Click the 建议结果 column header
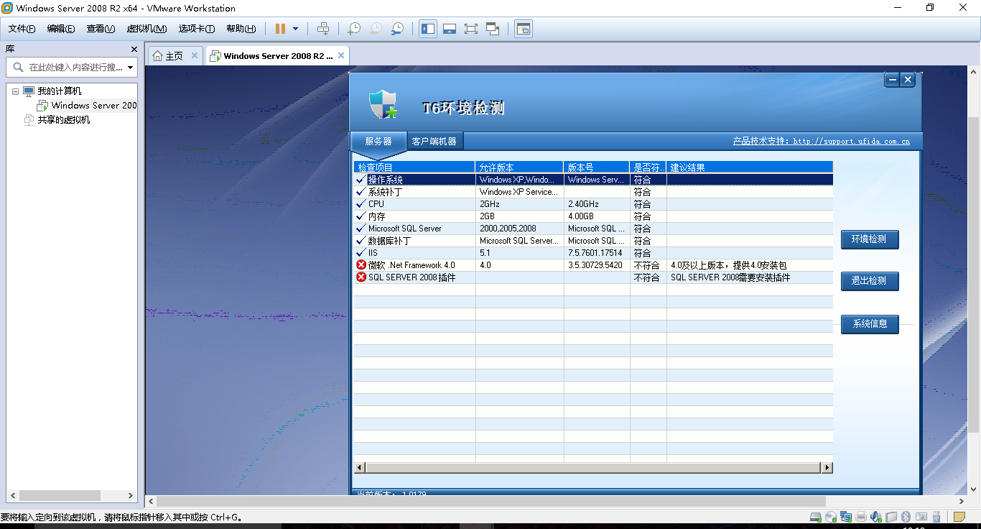Screen dimensions: 981x529 [x=749, y=167]
